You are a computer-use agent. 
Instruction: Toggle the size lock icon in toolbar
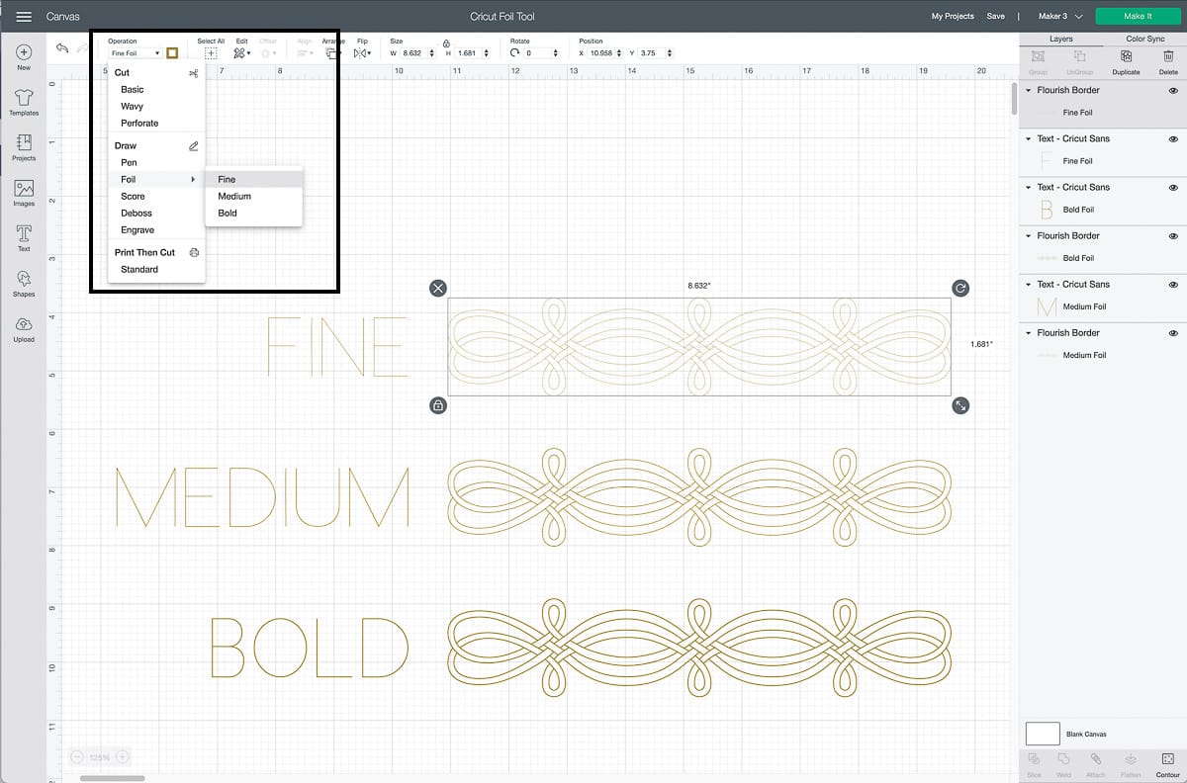pos(446,43)
